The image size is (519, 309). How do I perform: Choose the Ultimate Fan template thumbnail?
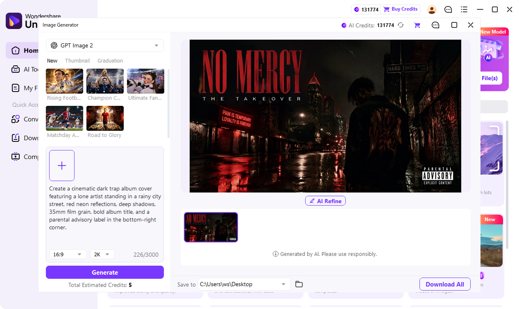[145, 81]
